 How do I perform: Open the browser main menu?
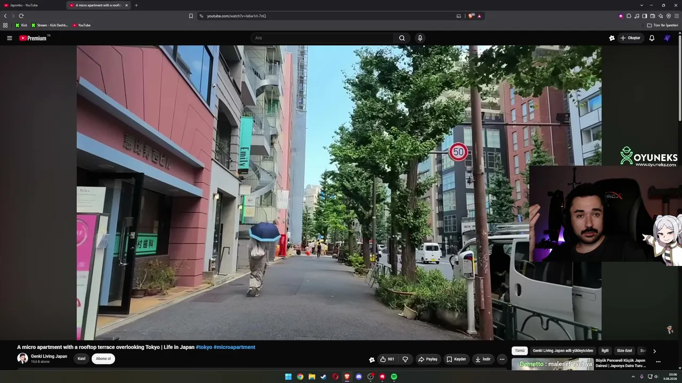tap(677, 16)
